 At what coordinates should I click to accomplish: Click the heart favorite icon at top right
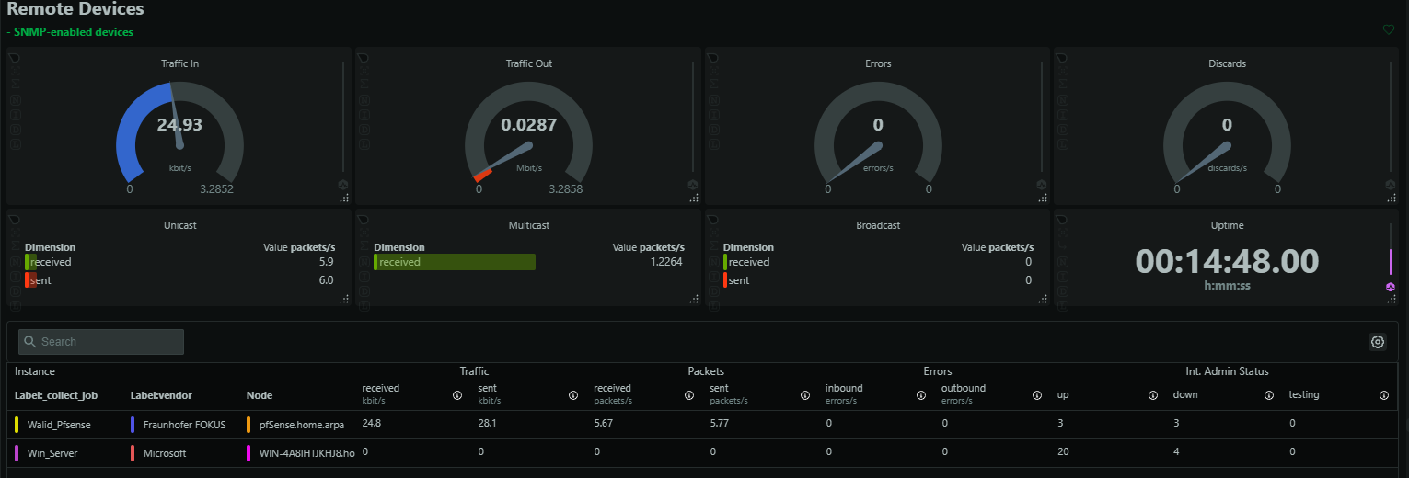[1389, 29]
